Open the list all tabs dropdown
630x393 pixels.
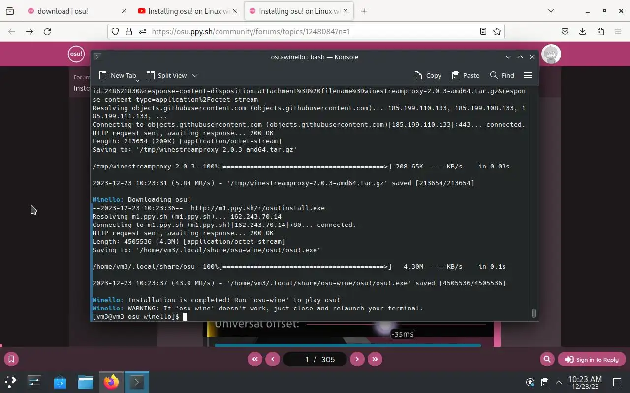551,11
